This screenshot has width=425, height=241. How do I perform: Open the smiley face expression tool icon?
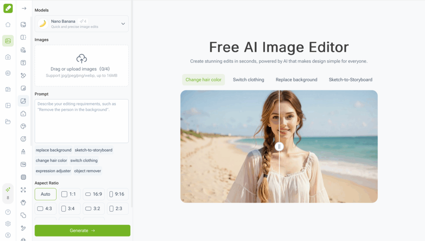23,139
